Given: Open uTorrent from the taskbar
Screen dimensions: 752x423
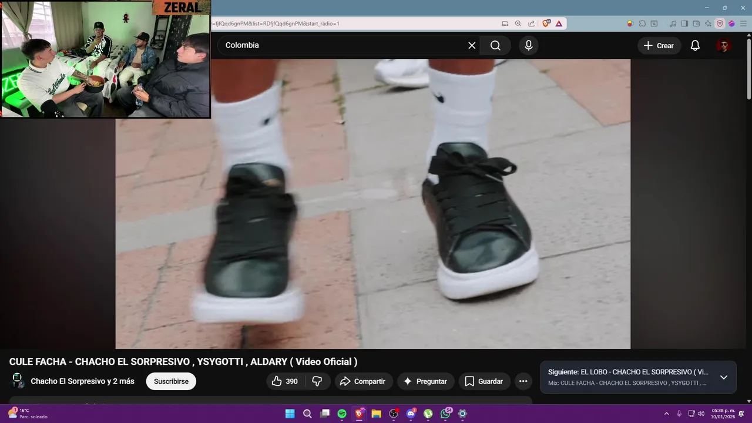Looking at the screenshot, I should pos(428,414).
